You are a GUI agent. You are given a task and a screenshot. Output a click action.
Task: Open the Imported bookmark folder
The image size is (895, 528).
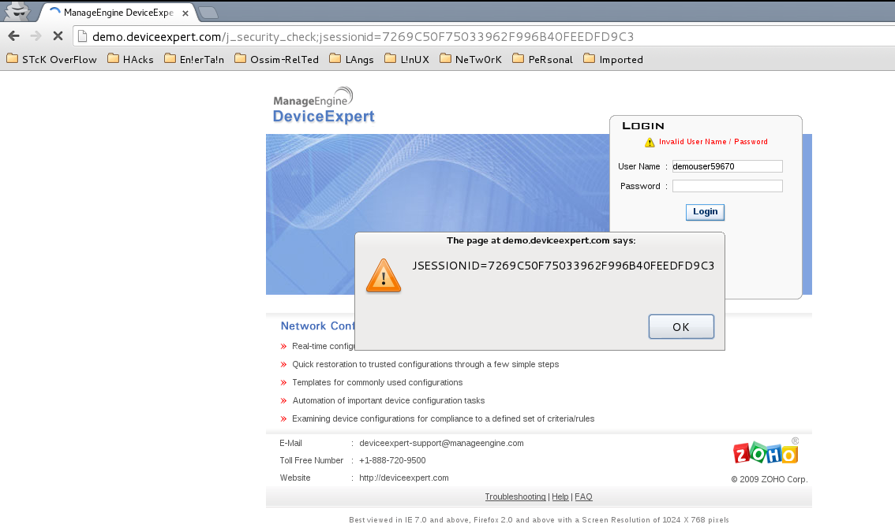click(x=613, y=59)
